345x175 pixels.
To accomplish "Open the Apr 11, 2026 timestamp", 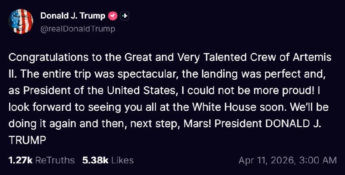I will (x=267, y=160).
